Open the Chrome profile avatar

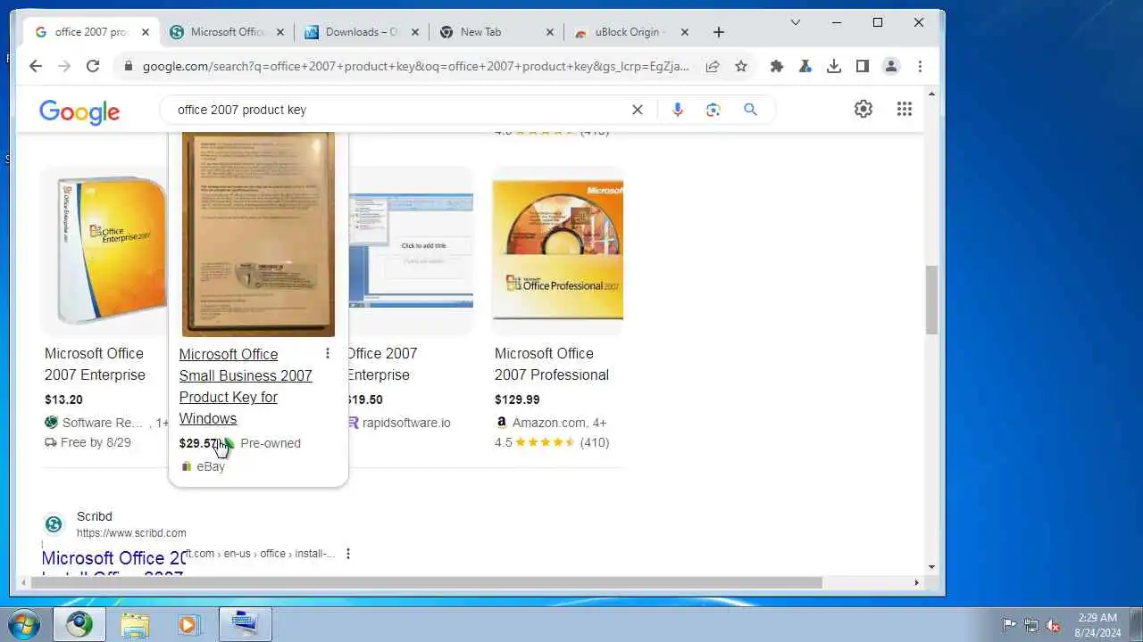[x=891, y=66]
